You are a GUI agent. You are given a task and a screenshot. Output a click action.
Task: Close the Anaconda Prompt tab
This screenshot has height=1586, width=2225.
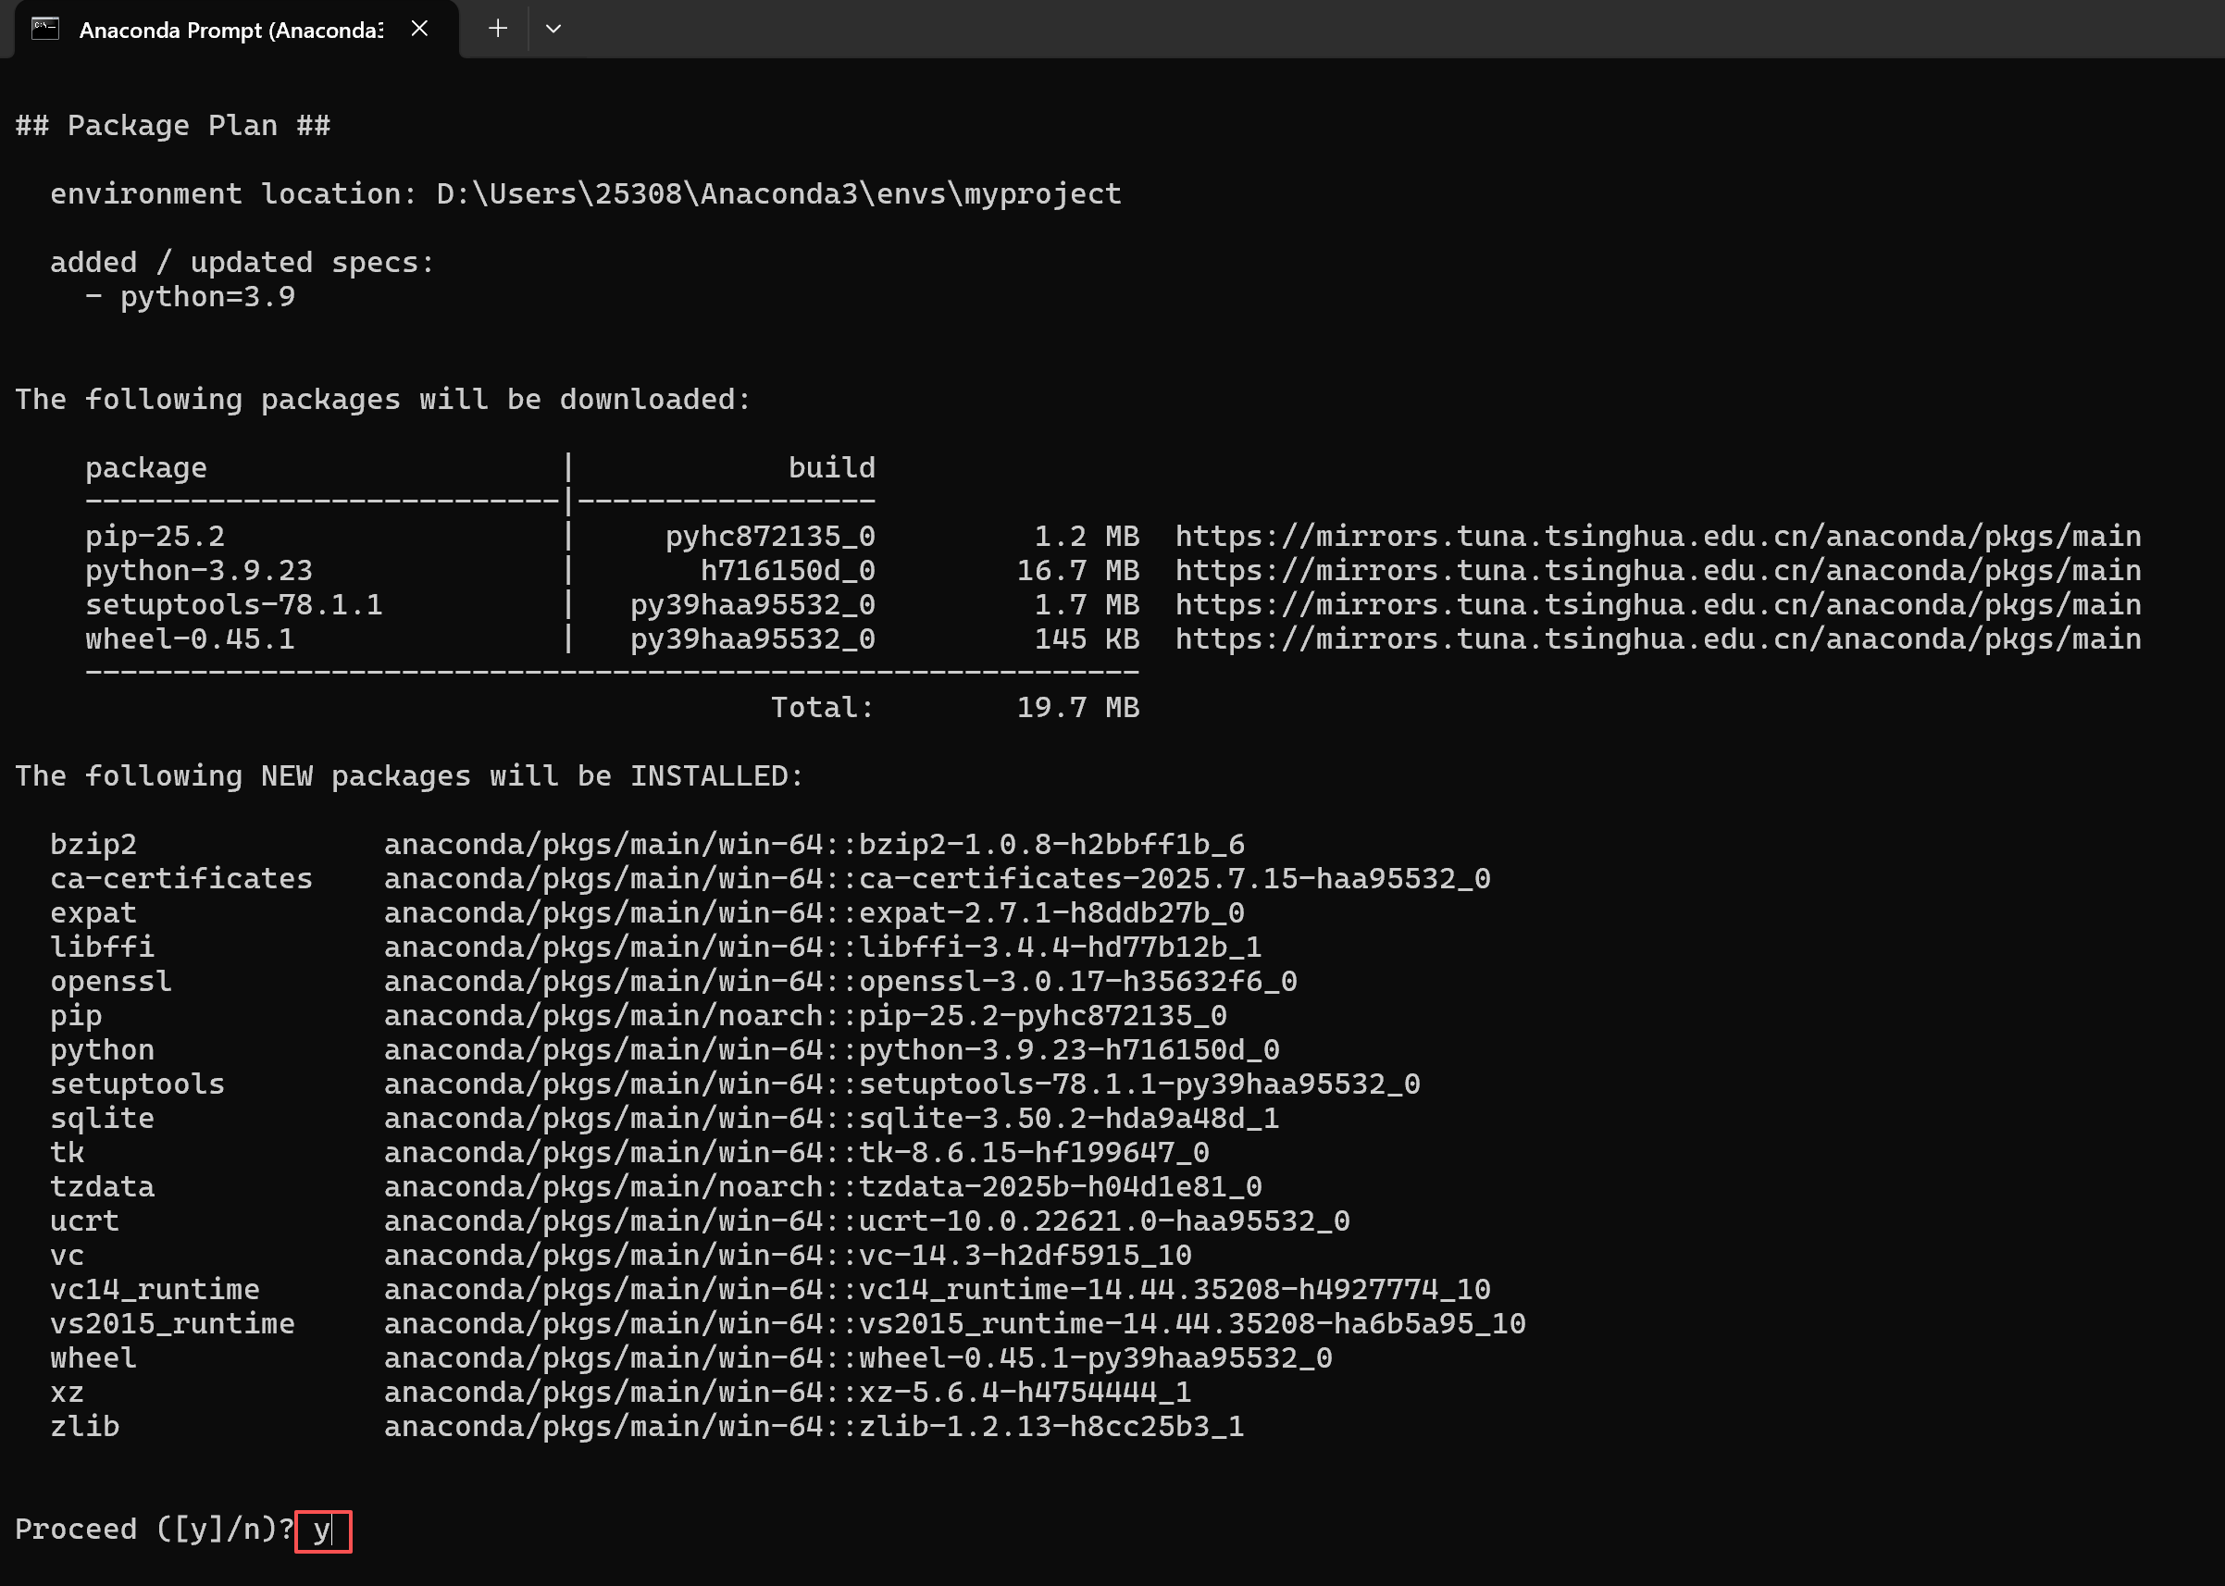click(419, 30)
